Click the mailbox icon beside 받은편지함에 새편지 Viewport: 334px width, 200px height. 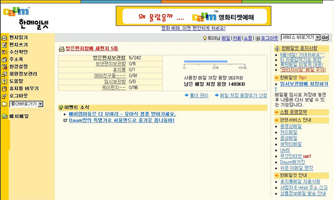(x=62, y=49)
